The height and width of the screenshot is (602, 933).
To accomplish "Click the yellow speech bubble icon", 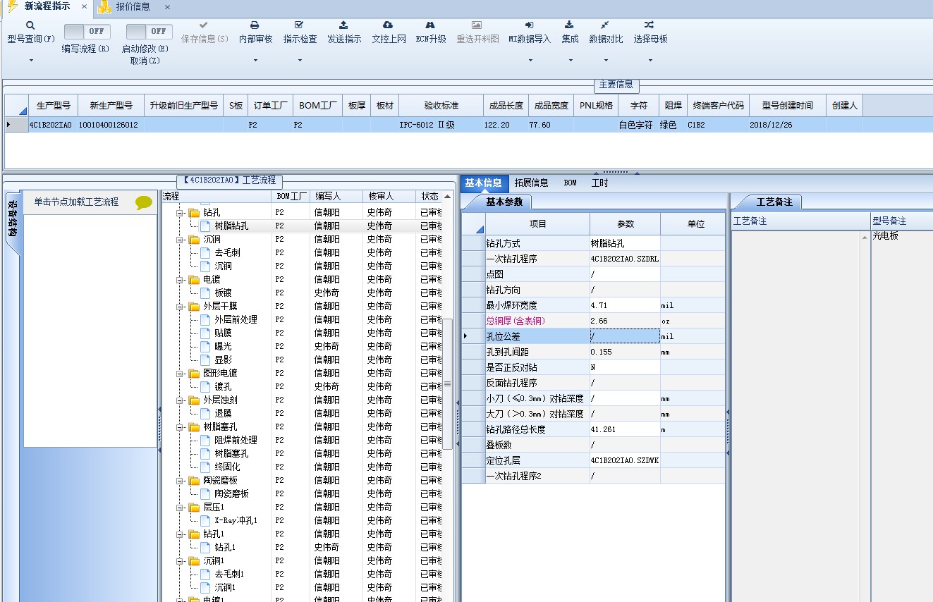I will coord(144,202).
